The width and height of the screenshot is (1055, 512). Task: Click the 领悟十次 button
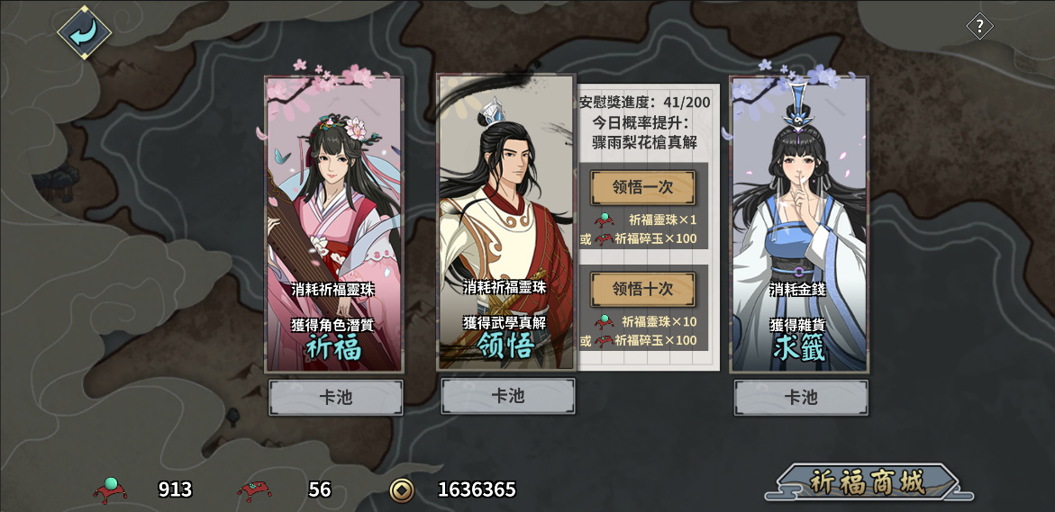642,289
